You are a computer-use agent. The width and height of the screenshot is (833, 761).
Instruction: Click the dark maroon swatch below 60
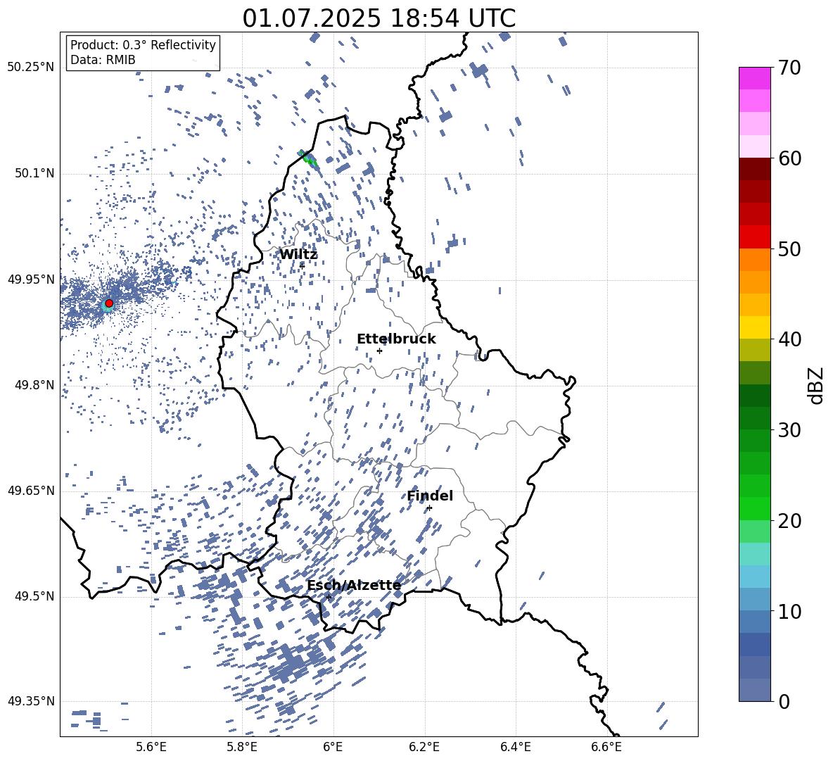[754, 169]
